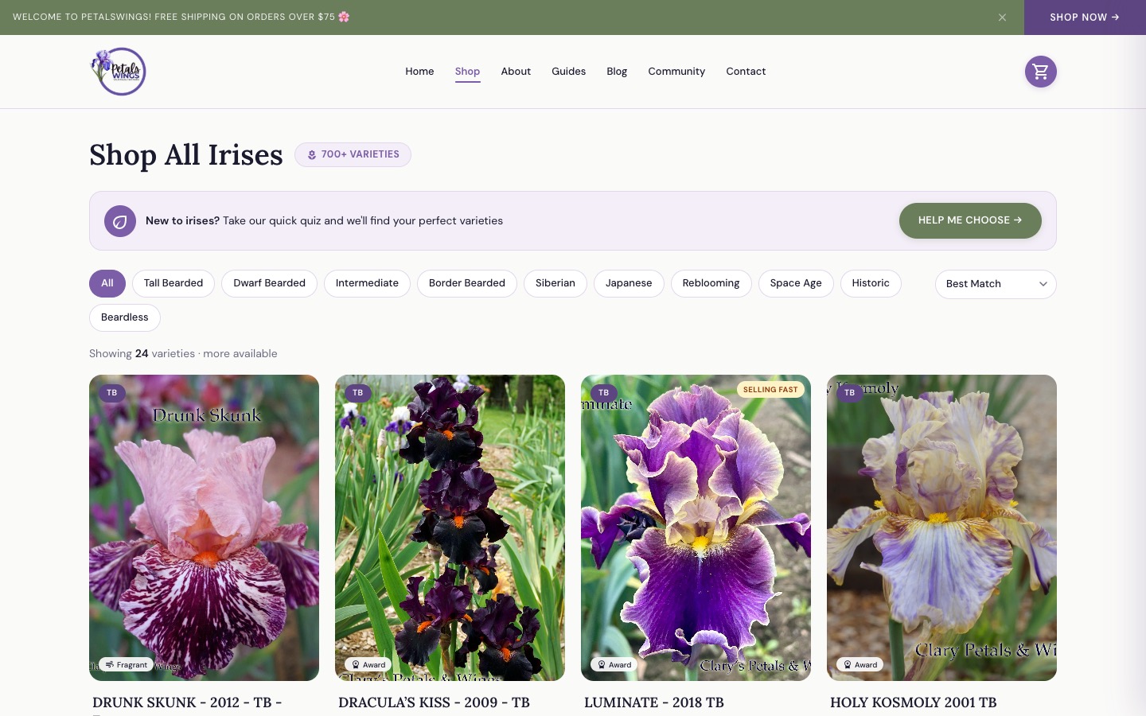Click the arrow icon in Shop Now
Image resolution: width=1146 pixels, height=716 pixels.
pyautogui.click(x=1115, y=17)
